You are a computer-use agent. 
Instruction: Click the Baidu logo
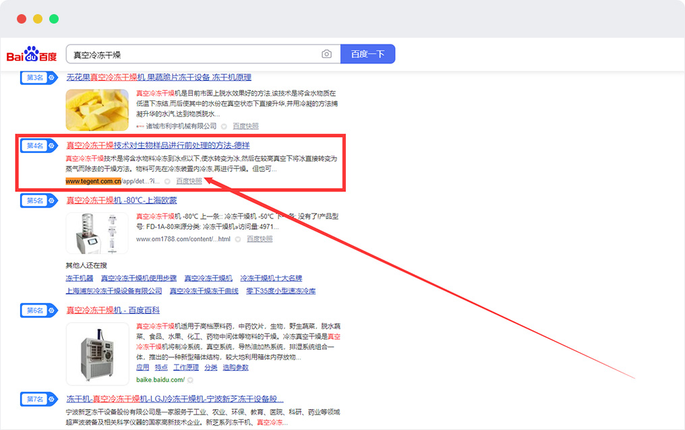(x=32, y=55)
